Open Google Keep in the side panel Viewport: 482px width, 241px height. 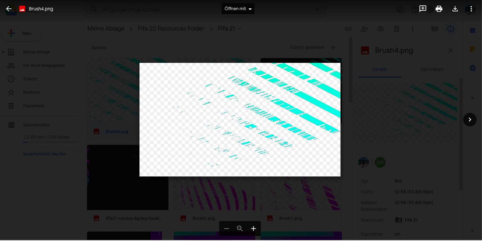(x=473, y=49)
